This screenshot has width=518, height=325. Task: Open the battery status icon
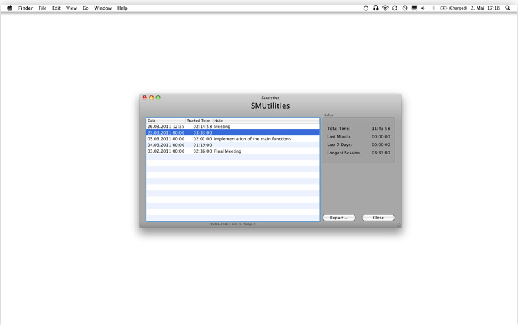click(443, 8)
